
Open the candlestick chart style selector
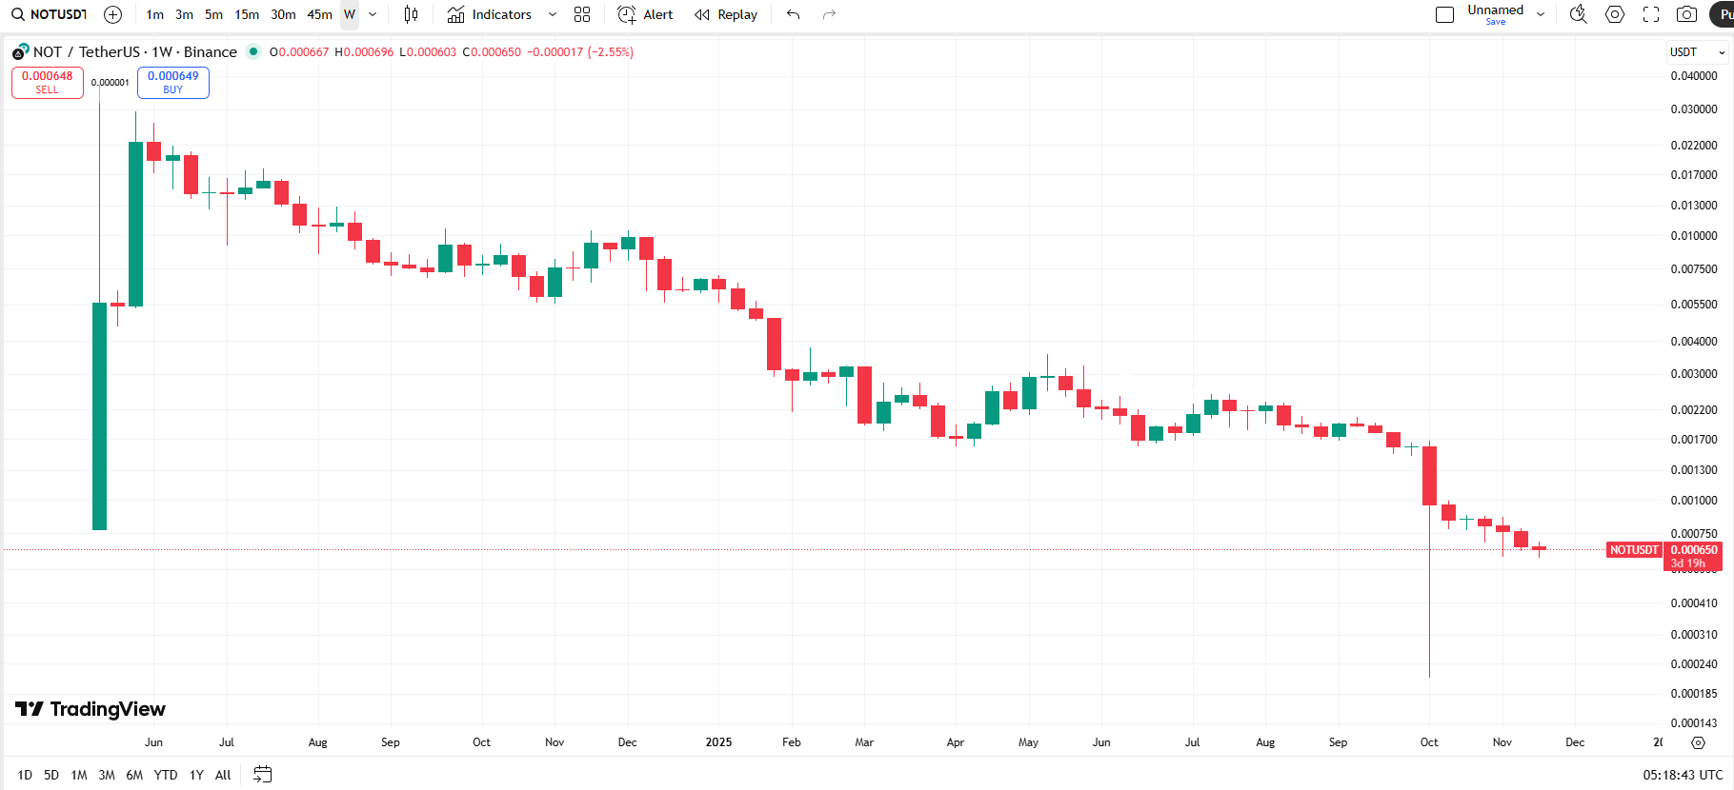coord(411,14)
